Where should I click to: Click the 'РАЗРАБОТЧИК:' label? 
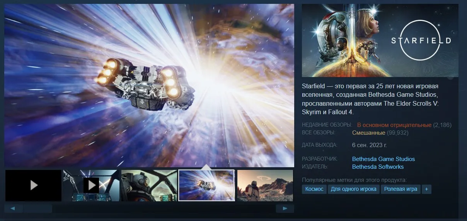coord(320,159)
